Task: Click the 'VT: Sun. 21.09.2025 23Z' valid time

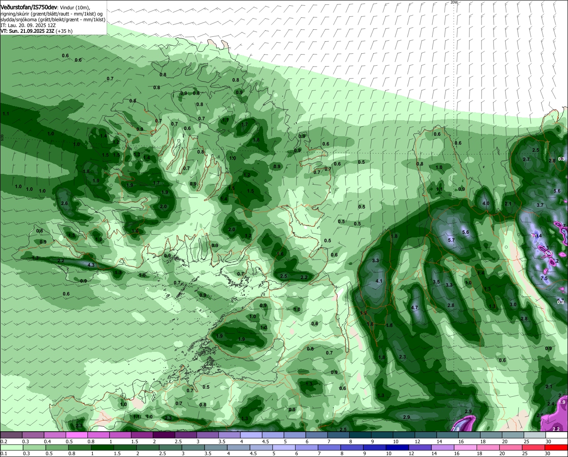Action: point(27,31)
